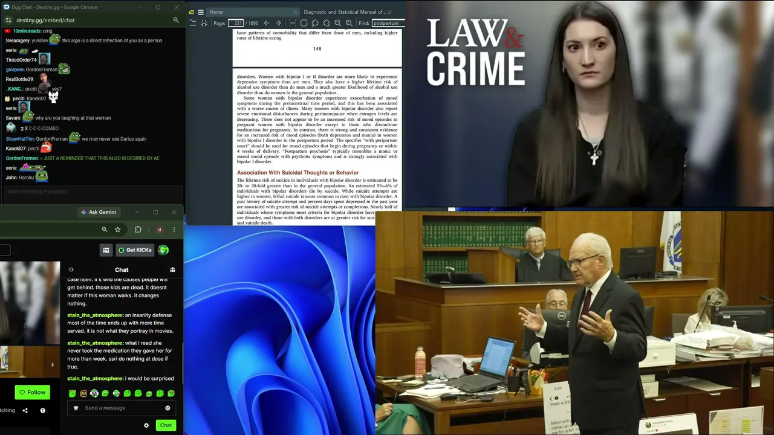Open the chat gifts icon beside Chat header
Screen dimensions: 774x435
point(172,269)
